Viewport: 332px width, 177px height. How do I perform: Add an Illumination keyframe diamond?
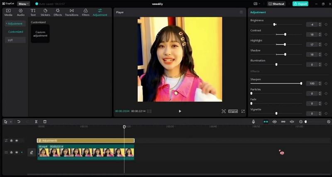326,64
